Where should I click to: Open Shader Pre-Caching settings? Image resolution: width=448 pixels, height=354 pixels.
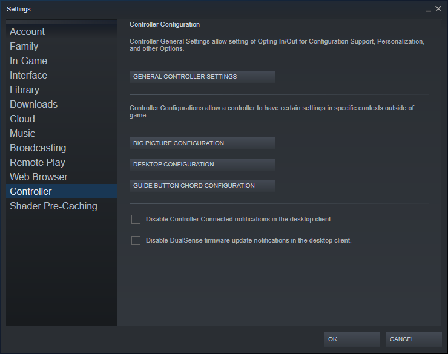[53, 206]
